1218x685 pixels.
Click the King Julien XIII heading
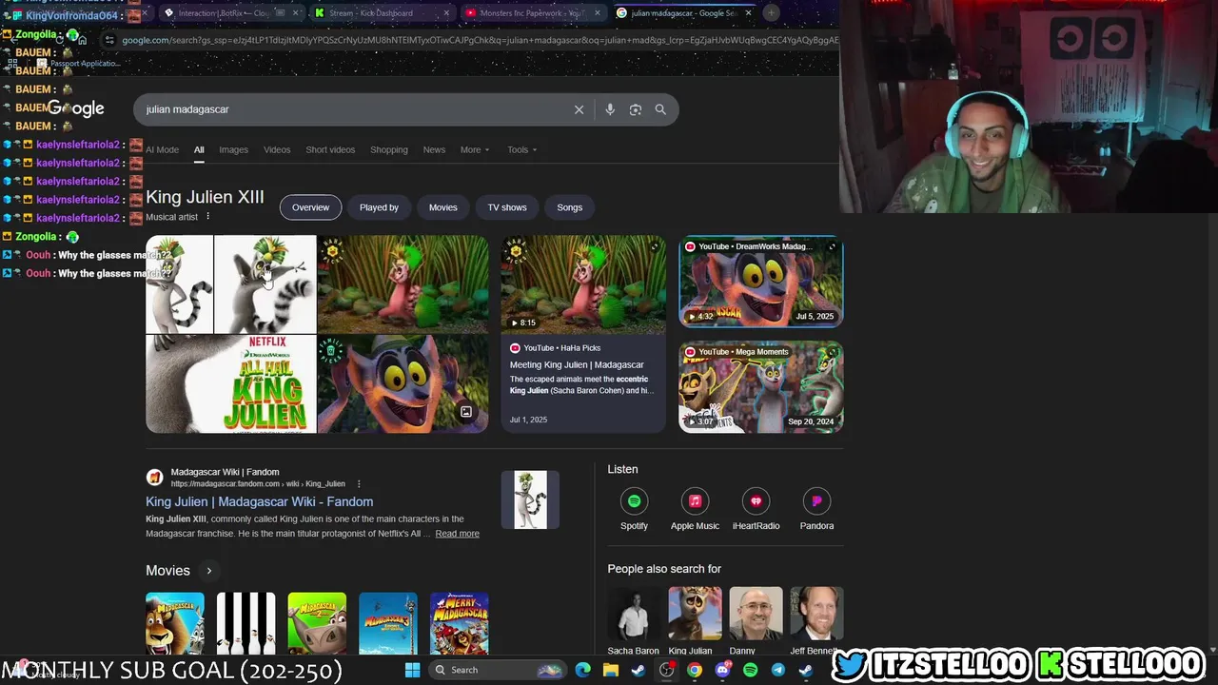tap(205, 197)
